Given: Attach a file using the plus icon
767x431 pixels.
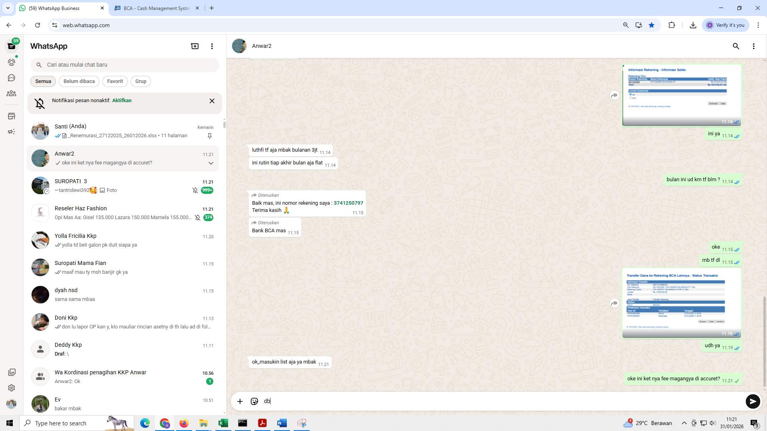Looking at the screenshot, I should [240, 401].
